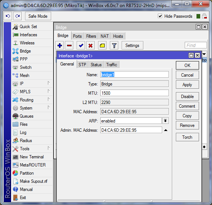The width and height of the screenshot is (212, 205).
Task: Click Exit in the sidebar
Action: [x=32, y=198]
